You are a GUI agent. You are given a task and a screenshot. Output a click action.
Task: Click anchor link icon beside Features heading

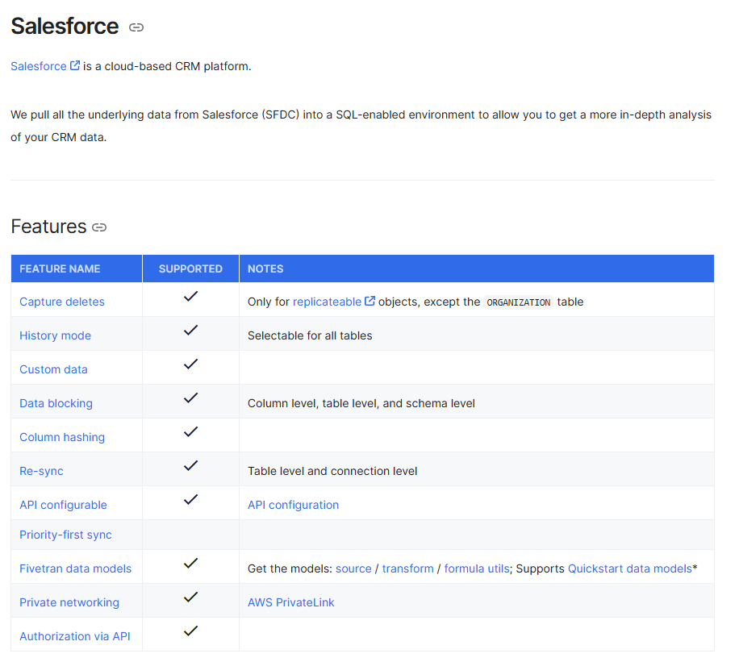point(99,227)
